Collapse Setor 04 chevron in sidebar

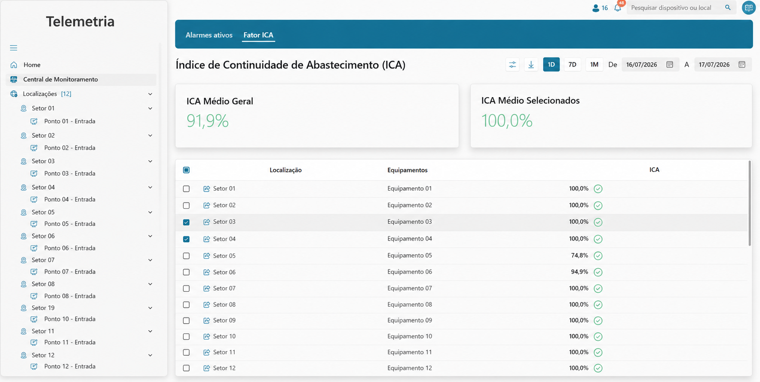[x=150, y=187]
